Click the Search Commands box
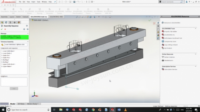Image resolution: width=200 pixels, height=112 pixels. point(171,2)
